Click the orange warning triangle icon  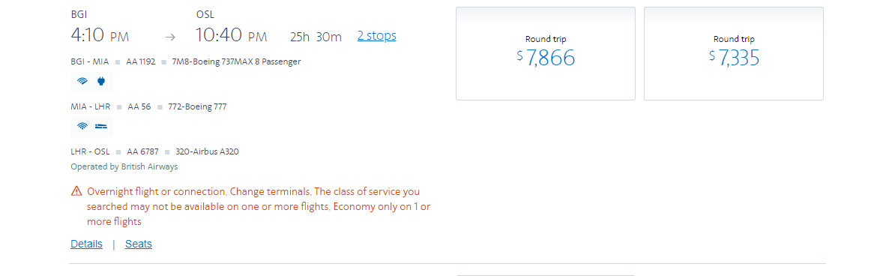pos(76,191)
